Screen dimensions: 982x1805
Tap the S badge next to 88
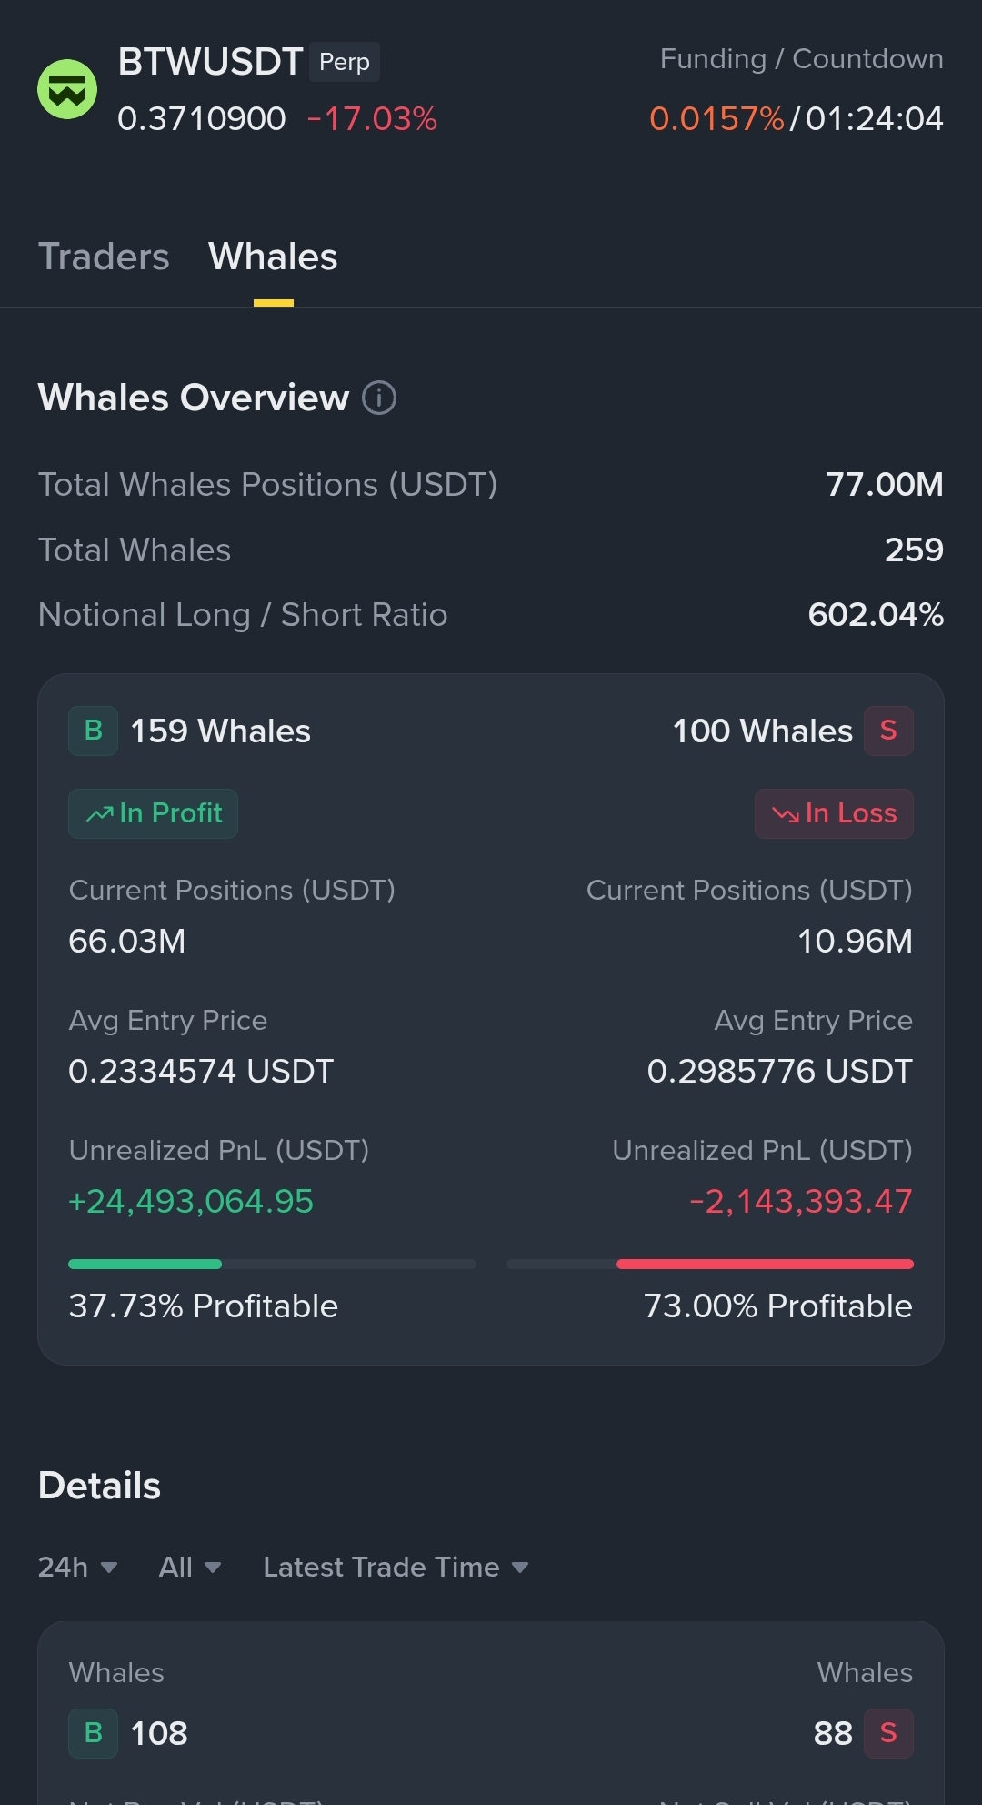click(x=888, y=1733)
